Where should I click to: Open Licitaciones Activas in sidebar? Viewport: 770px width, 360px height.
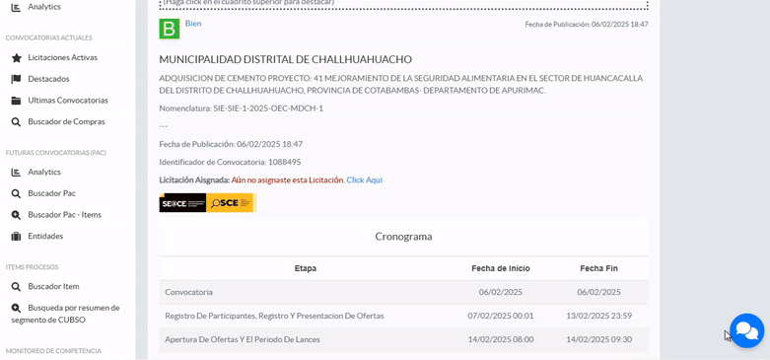pos(63,57)
